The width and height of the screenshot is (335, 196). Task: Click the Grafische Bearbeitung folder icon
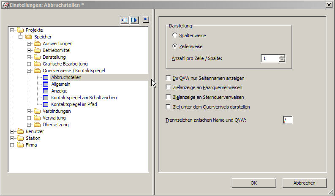tap(37, 64)
